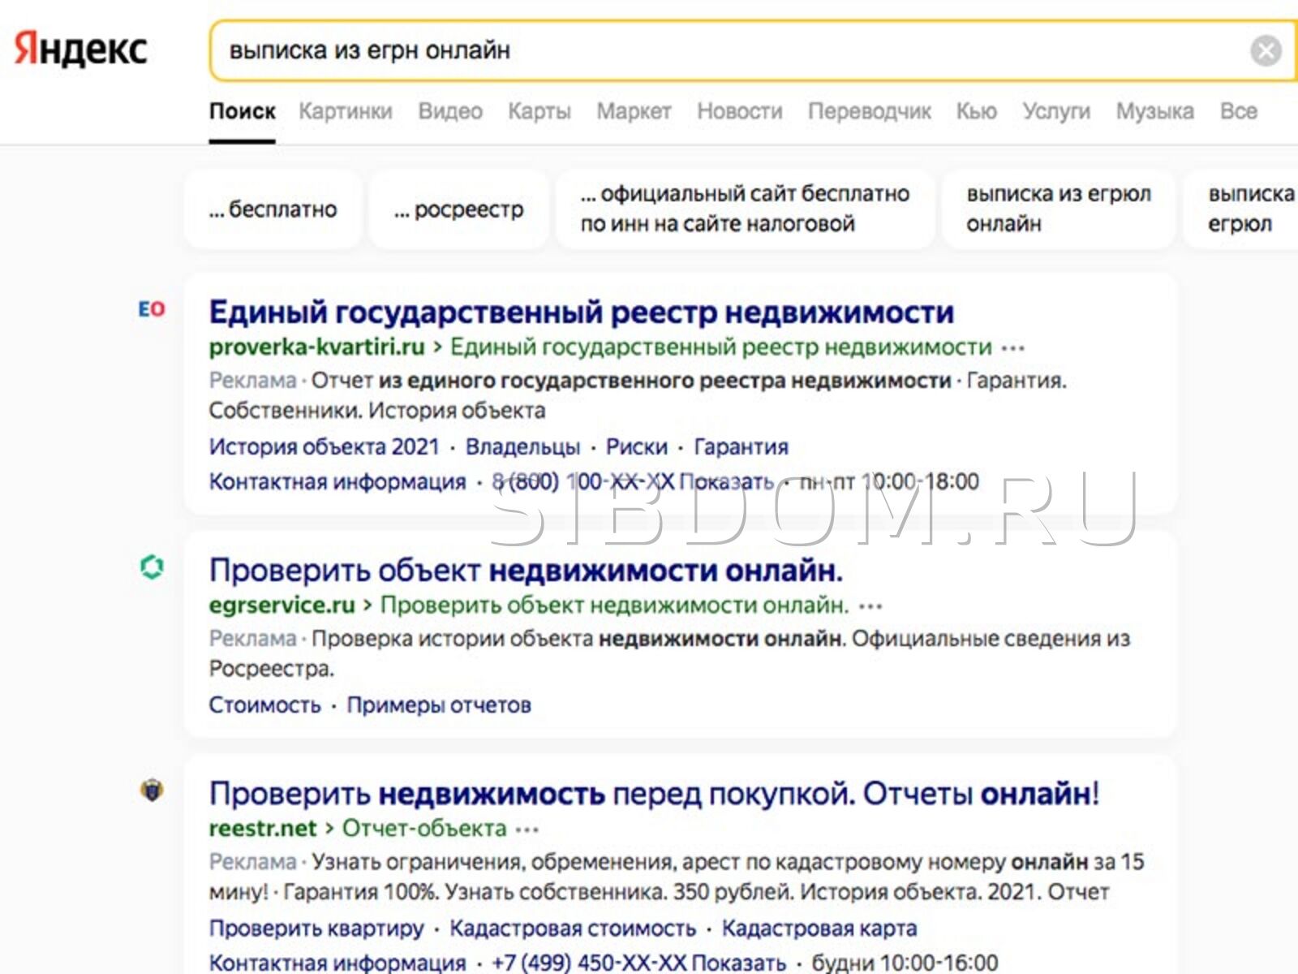Viewport: 1298px width, 974px height.
Task: Select the 'официальный сайт бесплатно по инн' chip
Action: tap(745, 209)
